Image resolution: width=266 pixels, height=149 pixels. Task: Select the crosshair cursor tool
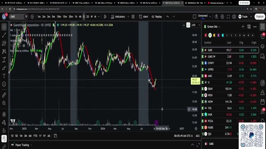point(4,27)
